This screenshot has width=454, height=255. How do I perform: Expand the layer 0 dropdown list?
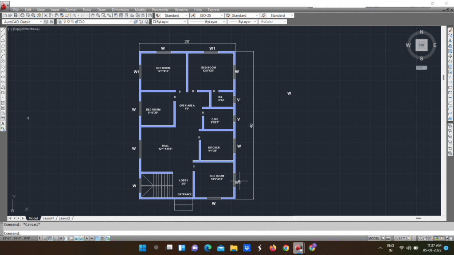130,22
